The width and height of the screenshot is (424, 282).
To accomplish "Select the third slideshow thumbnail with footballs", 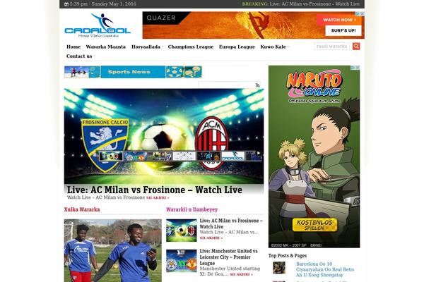I will [160, 156].
